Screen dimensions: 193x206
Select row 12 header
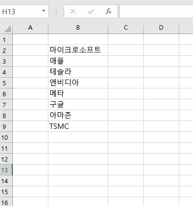pos(6,159)
